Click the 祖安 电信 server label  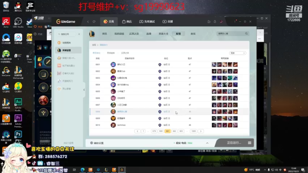click(181, 143)
